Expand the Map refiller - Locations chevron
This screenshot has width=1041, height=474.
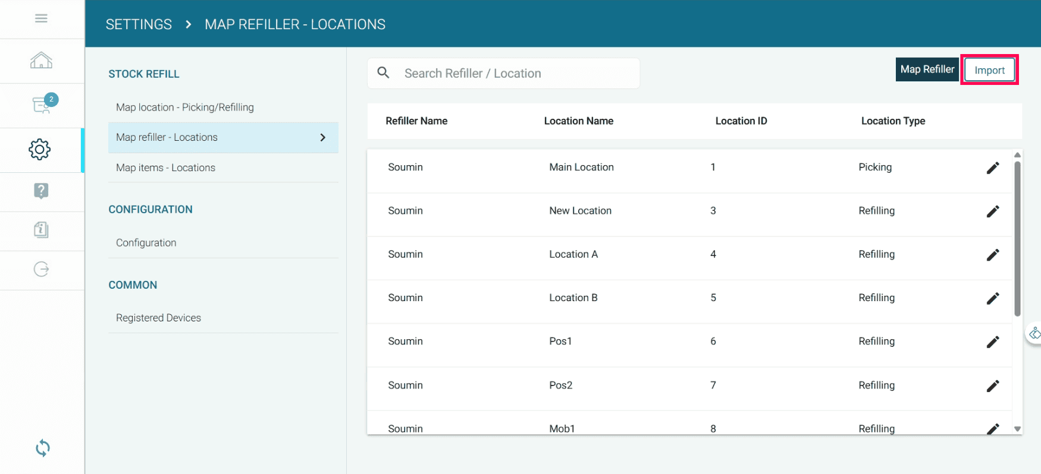[x=322, y=137]
